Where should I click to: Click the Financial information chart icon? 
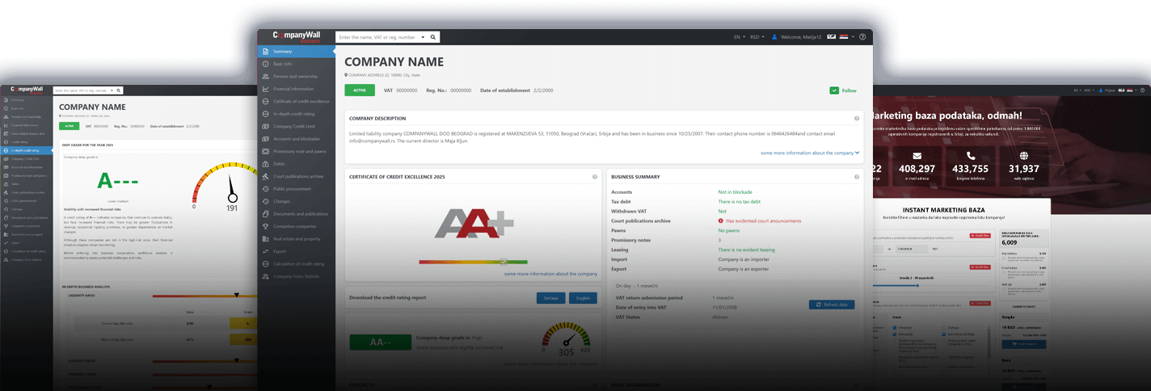point(265,89)
